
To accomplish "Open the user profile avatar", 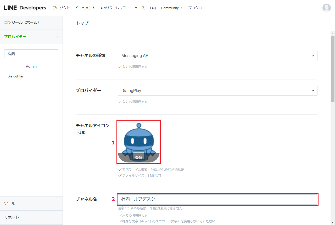I will pos(326,8).
